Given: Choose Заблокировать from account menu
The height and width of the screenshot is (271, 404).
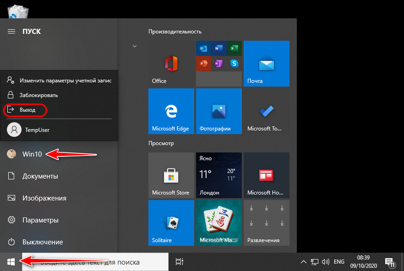Looking at the screenshot, I should pyautogui.click(x=59, y=95).
